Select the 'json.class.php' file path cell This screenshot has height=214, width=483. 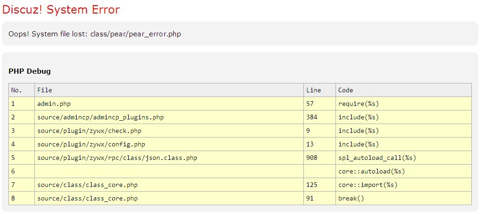[x=169, y=158]
